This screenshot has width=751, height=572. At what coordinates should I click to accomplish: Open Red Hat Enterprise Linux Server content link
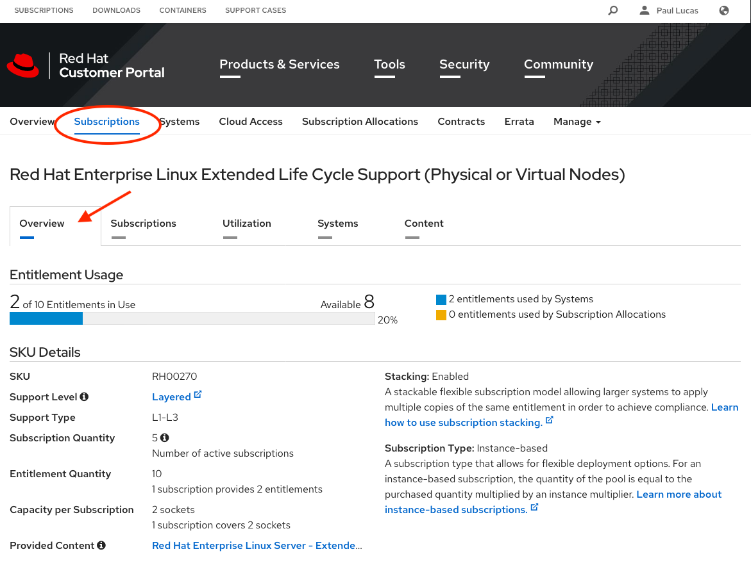coord(257,546)
